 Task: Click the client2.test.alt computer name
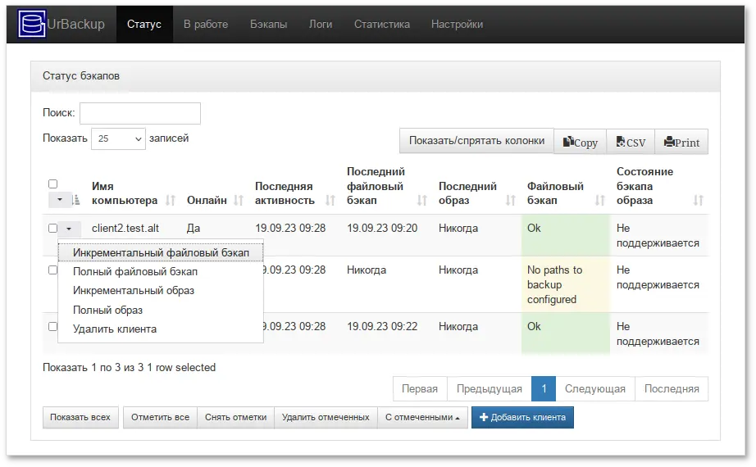coord(125,229)
